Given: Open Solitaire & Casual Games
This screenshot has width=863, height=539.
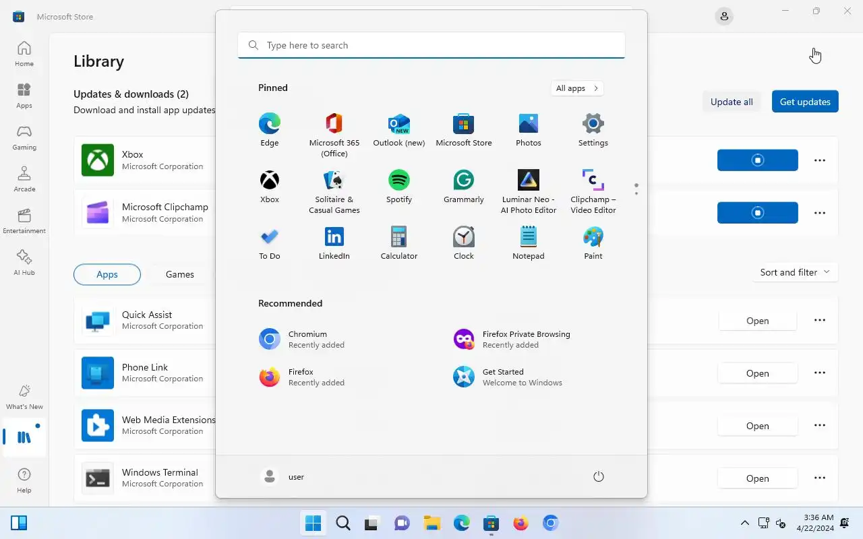Looking at the screenshot, I should click(334, 191).
